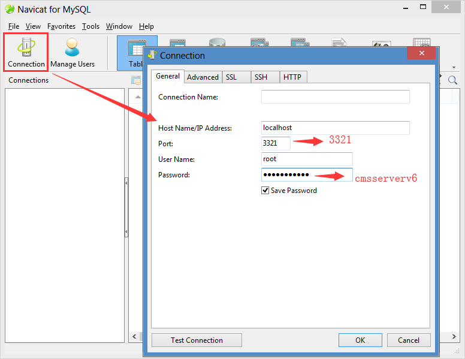Click the 'Connection Name:' label
The image size is (465, 359).
click(x=188, y=97)
